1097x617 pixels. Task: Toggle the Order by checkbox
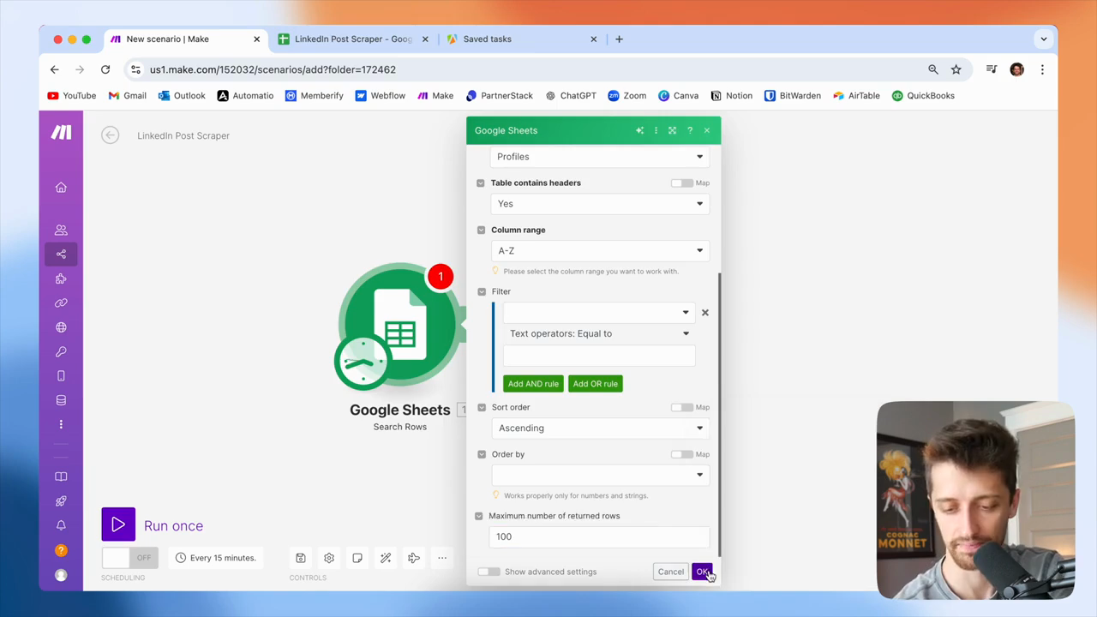coord(482,454)
